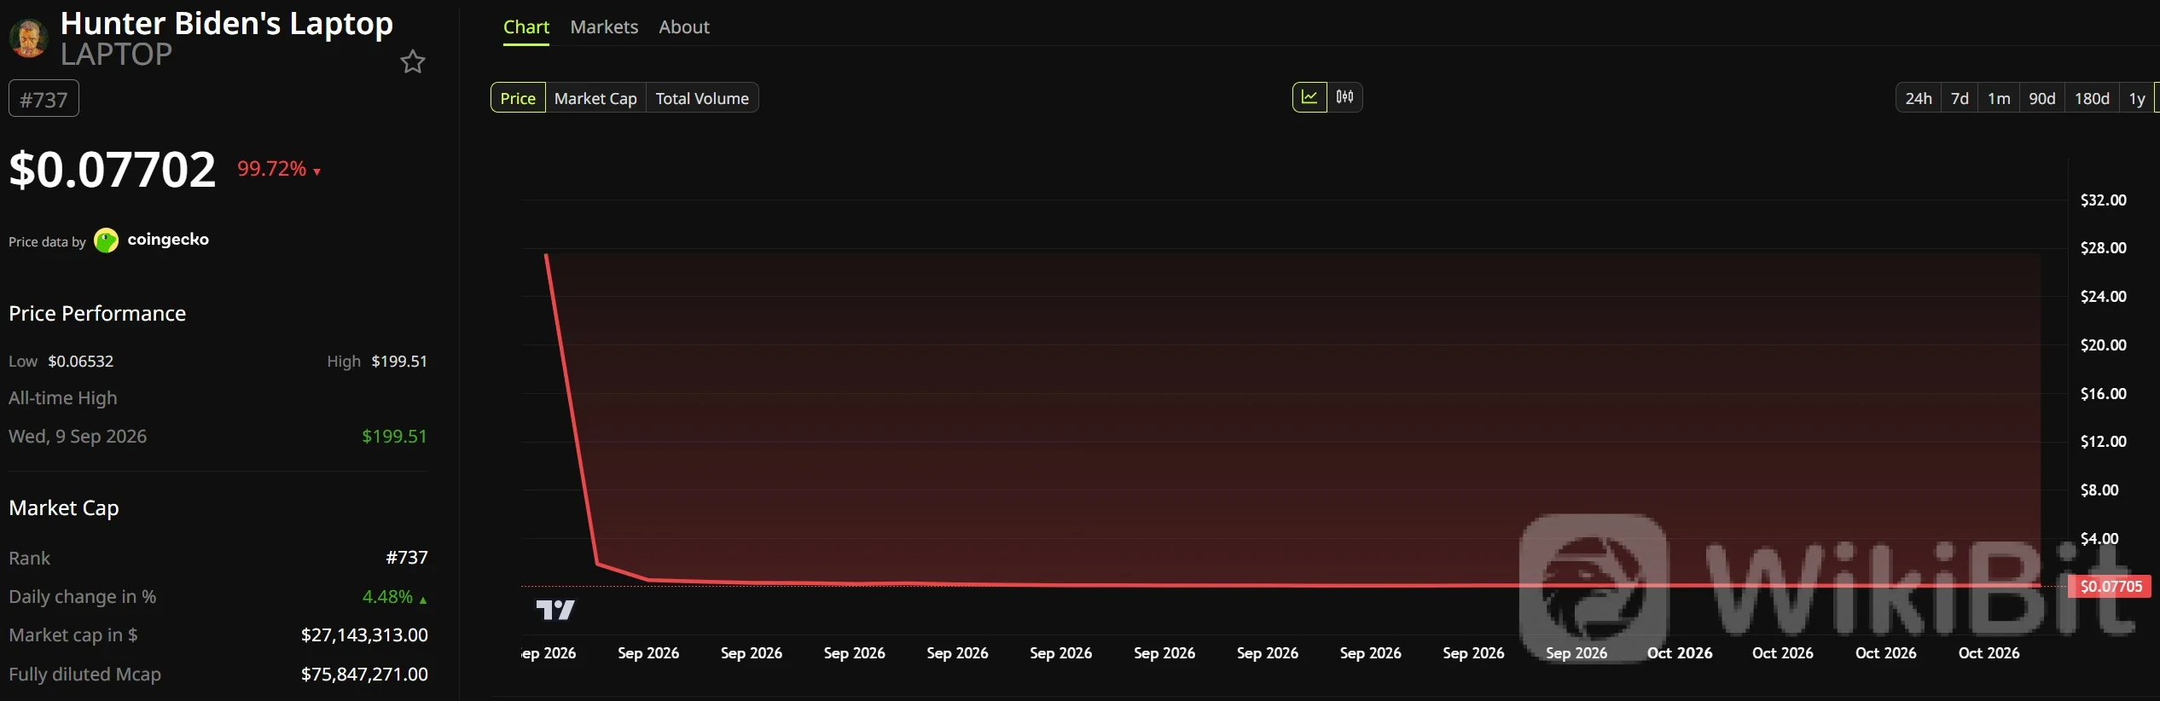Open the Chart tab

526,27
